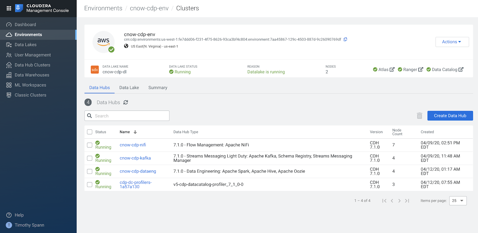Select the cdp-dc-profilers row checkbox
This screenshot has height=233, width=478.
tap(90, 184)
